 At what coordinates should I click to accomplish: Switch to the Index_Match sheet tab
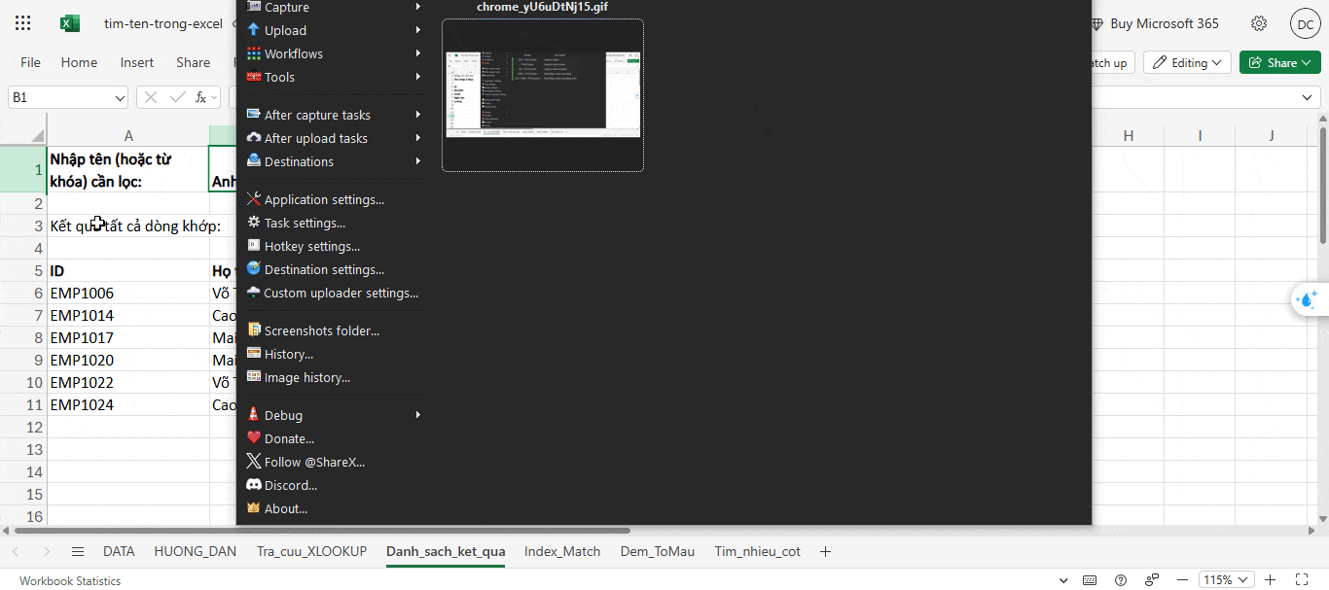click(x=562, y=551)
